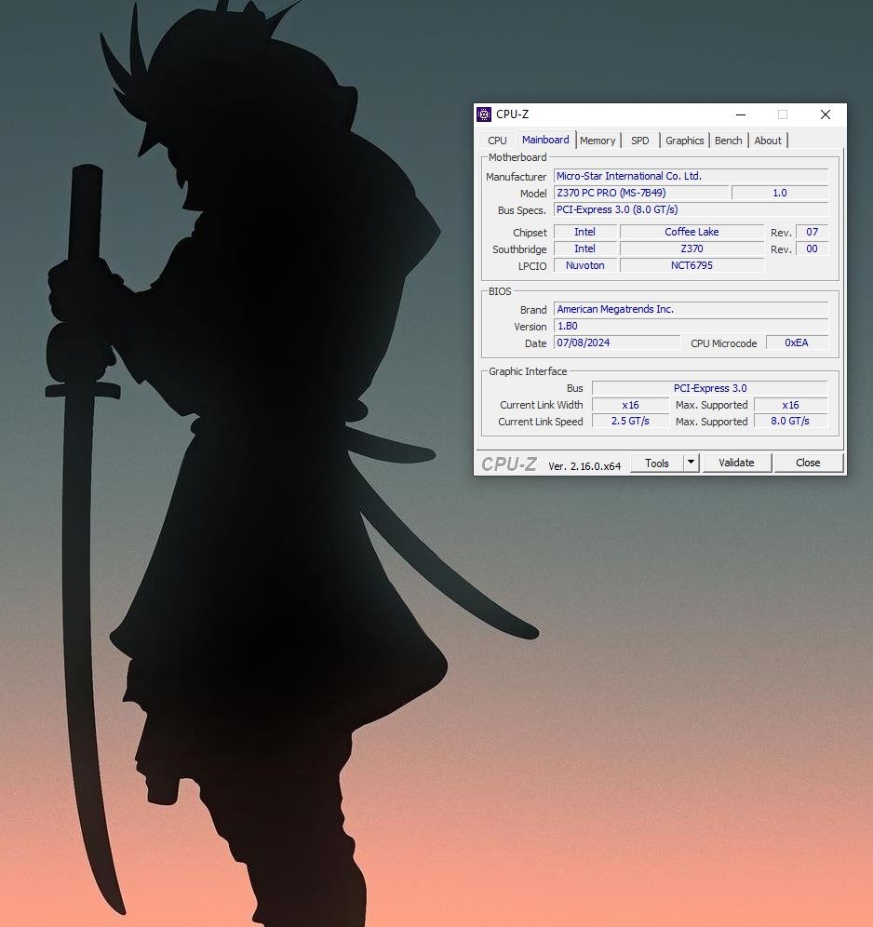Select Bus Specs value PCI-Express 3.0 (8.0 GT/s)
The width and height of the screenshot is (873, 927).
[x=691, y=209]
